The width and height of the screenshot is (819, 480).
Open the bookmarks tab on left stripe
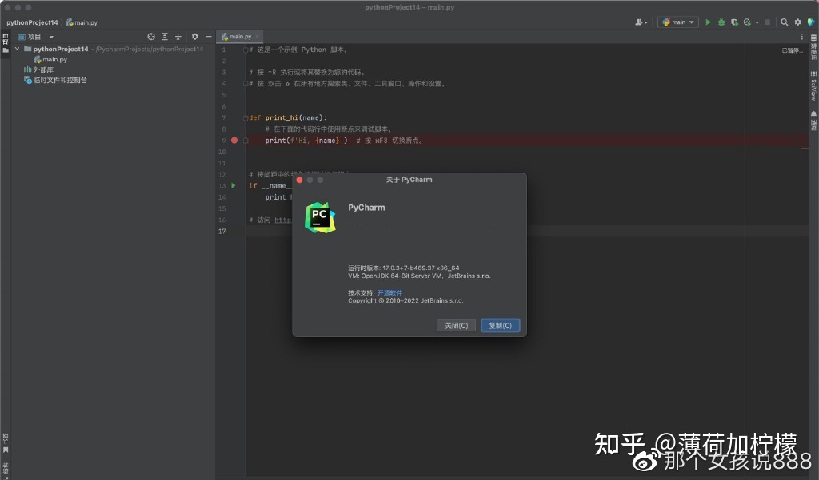[6, 442]
